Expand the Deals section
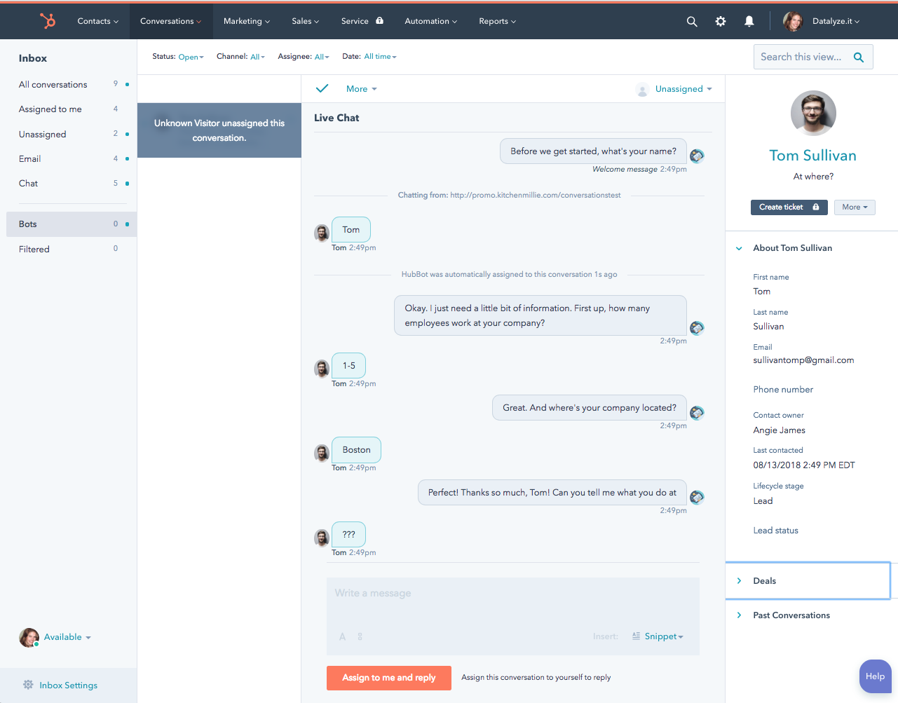This screenshot has height=703, width=898. click(764, 581)
